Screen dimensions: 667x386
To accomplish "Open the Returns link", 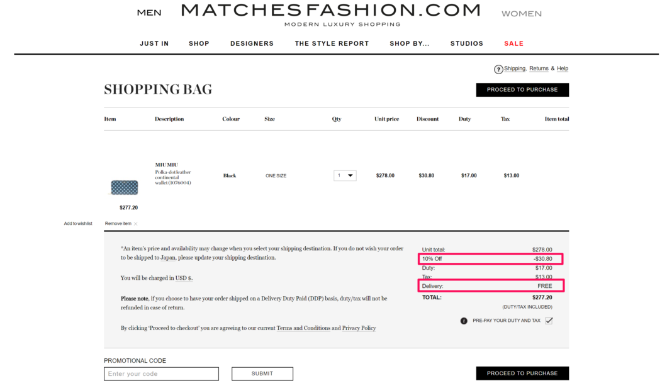I will pyautogui.click(x=539, y=69).
